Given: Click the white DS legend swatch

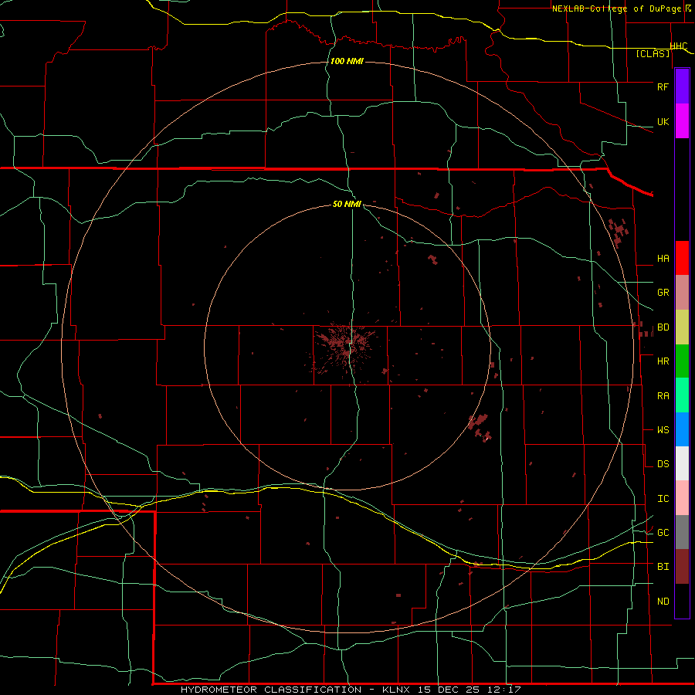Looking at the screenshot, I should pyautogui.click(x=682, y=463).
